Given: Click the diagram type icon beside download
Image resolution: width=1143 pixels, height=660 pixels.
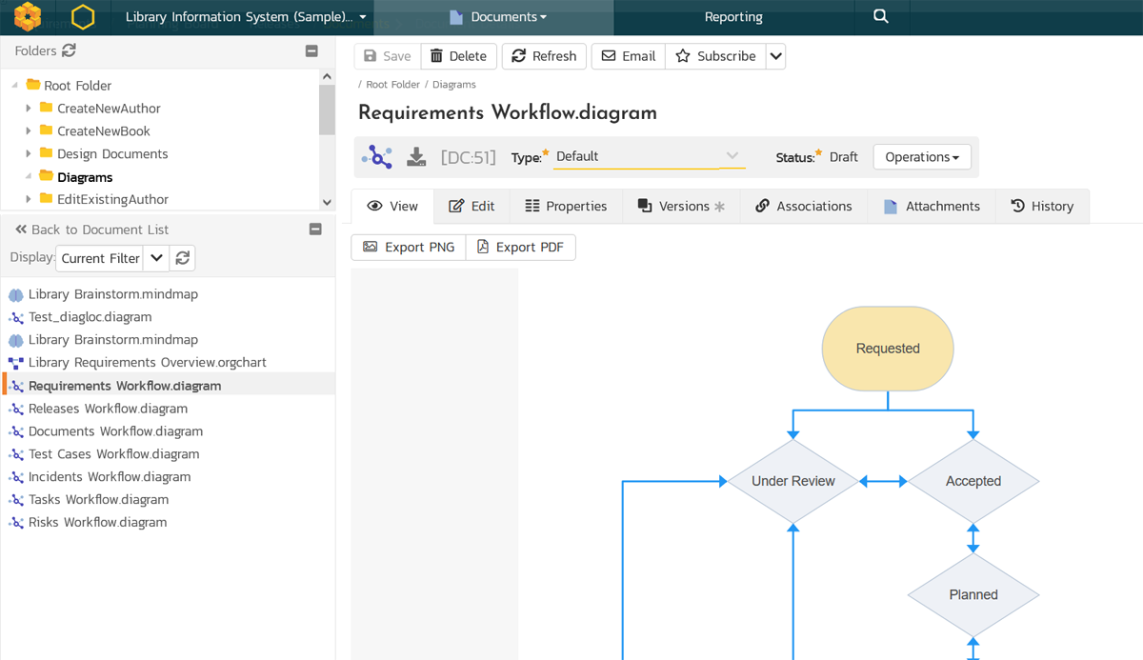Looking at the screenshot, I should 377,157.
